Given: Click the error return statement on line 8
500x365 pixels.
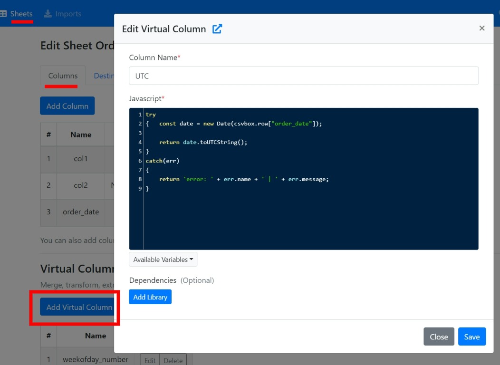Looking at the screenshot, I should (x=244, y=179).
